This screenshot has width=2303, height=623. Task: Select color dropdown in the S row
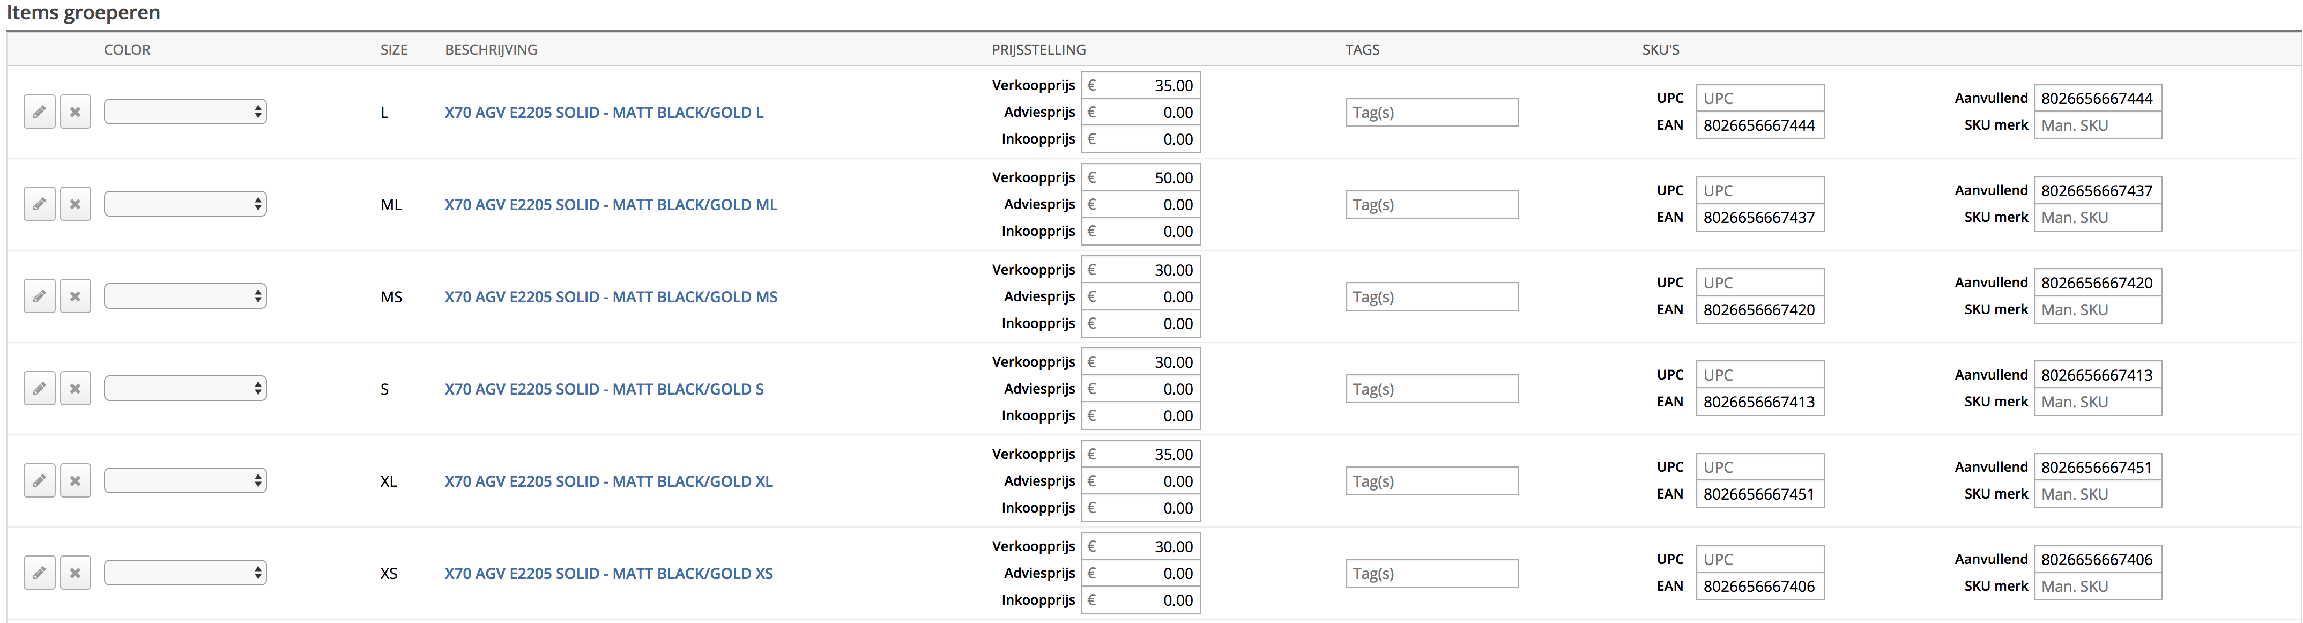[x=185, y=388]
